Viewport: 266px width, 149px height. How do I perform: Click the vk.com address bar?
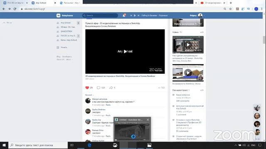tap(119, 9)
